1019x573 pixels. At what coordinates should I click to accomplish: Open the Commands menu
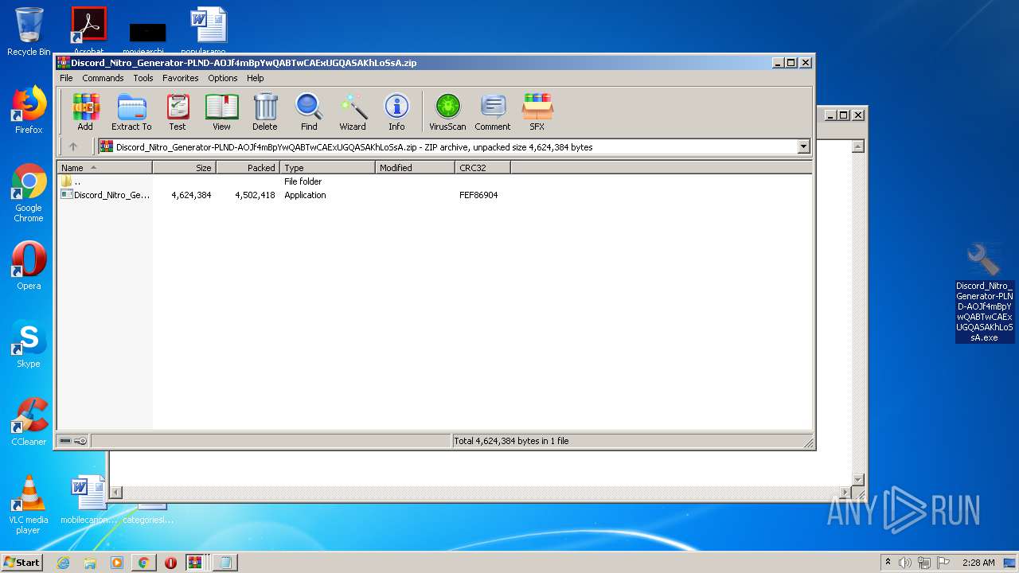tap(103, 78)
